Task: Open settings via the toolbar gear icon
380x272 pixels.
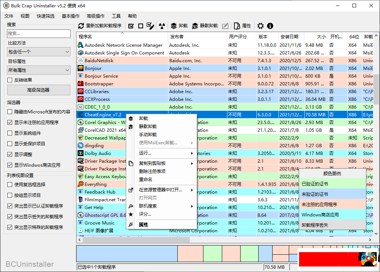Action: click(260, 26)
